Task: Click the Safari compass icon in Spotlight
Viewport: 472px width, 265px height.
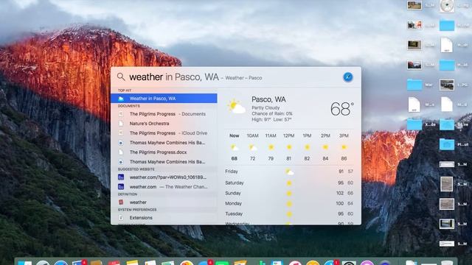Action: 347,77
